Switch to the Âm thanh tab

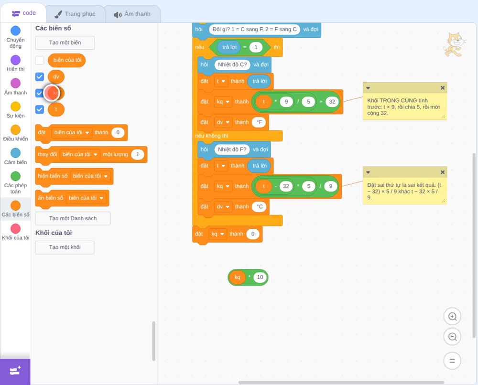132,14
